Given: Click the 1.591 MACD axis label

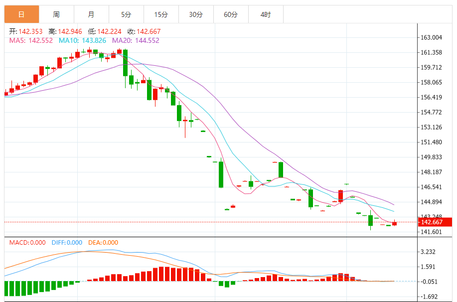Looking at the screenshot, I should 428,267.
